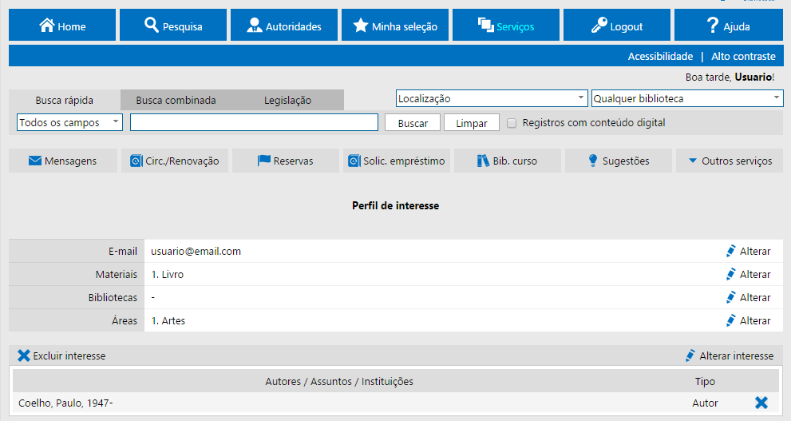Open the Pesquisa menu label
Viewport: 791px width, 421px height.
182,26
